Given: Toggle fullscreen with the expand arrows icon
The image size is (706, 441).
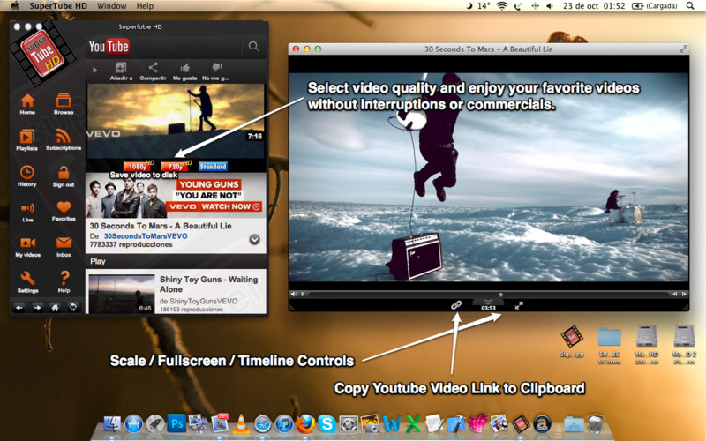Looking at the screenshot, I should [x=519, y=305].
